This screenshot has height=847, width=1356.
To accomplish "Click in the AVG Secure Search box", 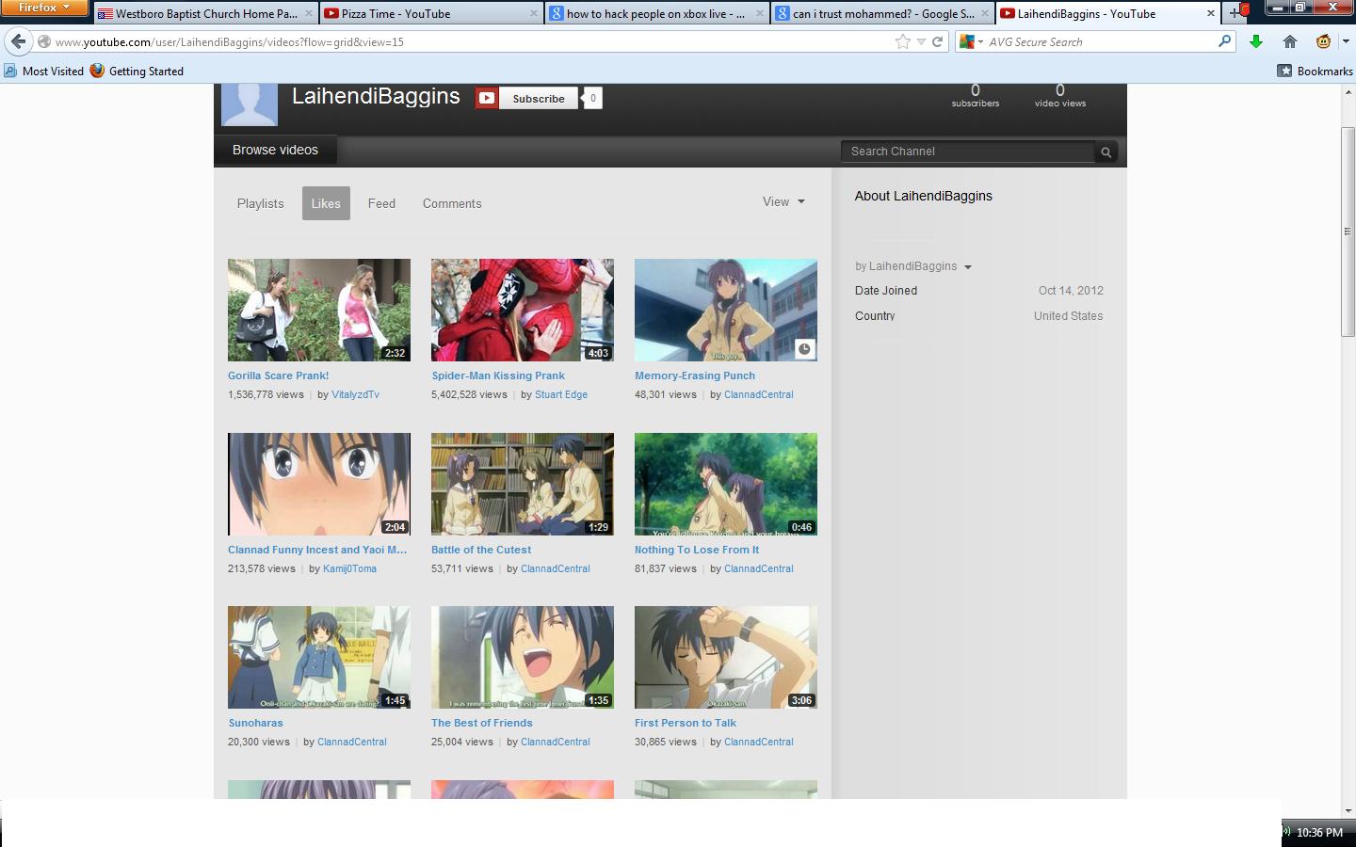I will tap(1100, 41).
